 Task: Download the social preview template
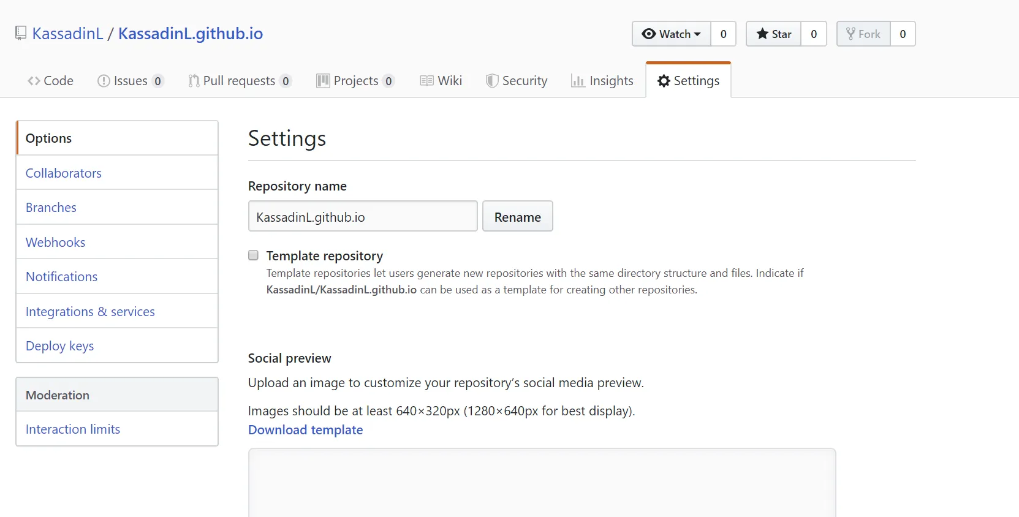click(x=305, y=430)
